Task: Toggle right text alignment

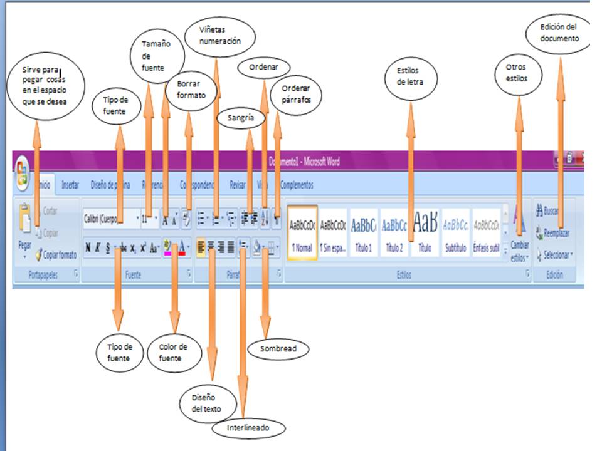Action: (221, 247)
